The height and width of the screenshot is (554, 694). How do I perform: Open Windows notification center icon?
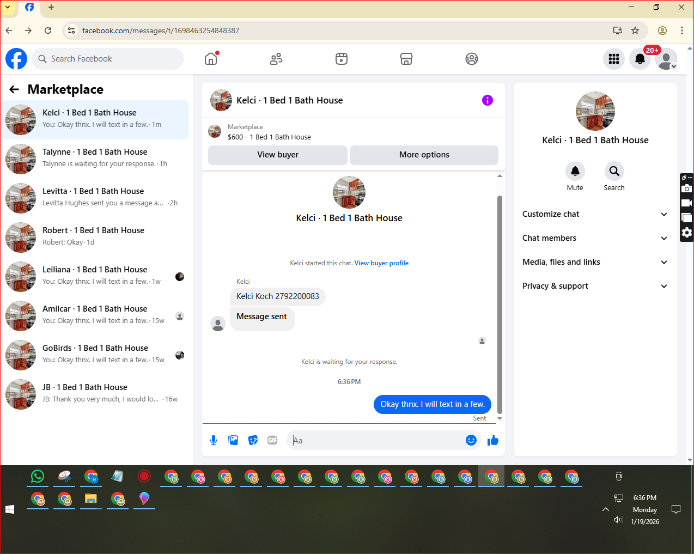676,509
